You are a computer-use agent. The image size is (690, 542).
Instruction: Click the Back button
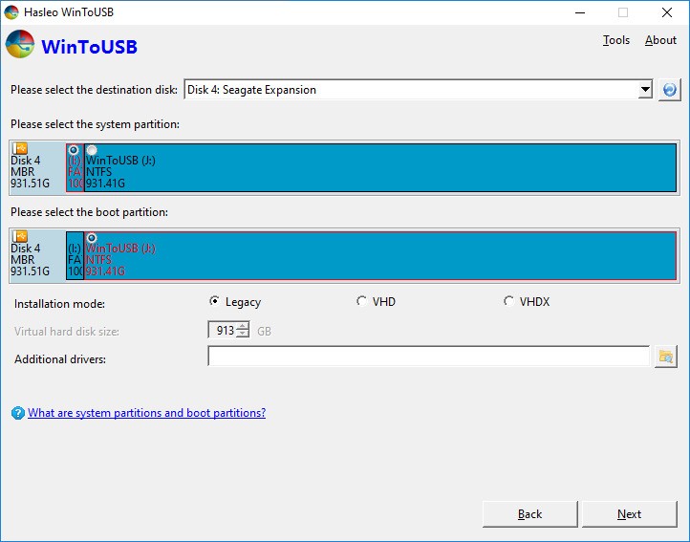(529, 514)
